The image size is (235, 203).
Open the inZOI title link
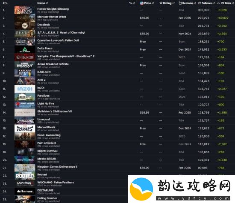41,88
